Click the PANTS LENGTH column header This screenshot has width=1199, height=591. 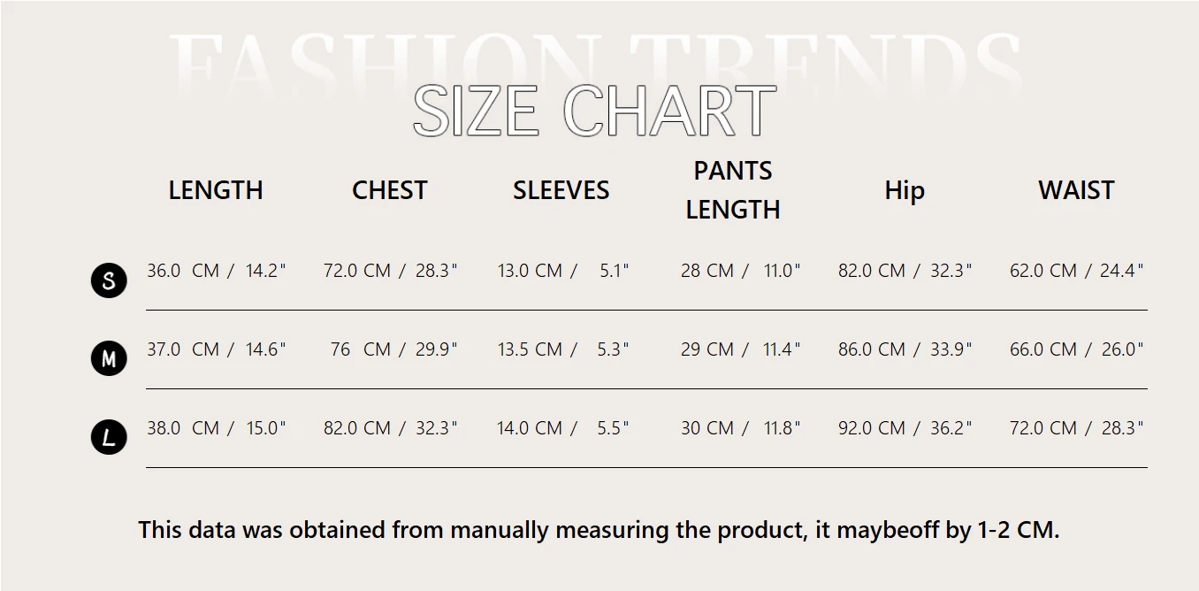click(733, 190)
